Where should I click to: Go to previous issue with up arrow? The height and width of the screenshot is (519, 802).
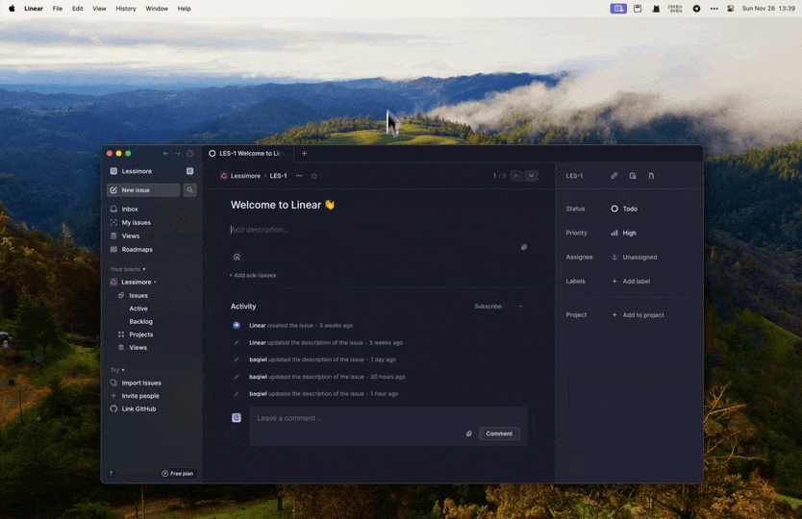[516, 176]
